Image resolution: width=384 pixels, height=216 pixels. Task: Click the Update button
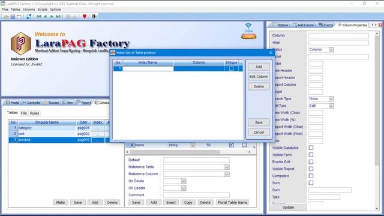[288, 207]
